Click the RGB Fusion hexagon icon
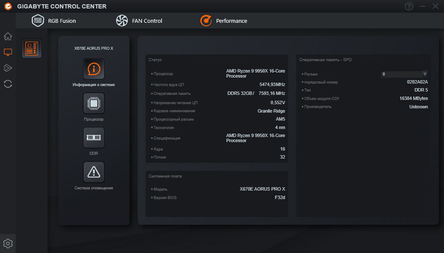The width and height of the screenshot is (444, 253). [x=38, y=21]
